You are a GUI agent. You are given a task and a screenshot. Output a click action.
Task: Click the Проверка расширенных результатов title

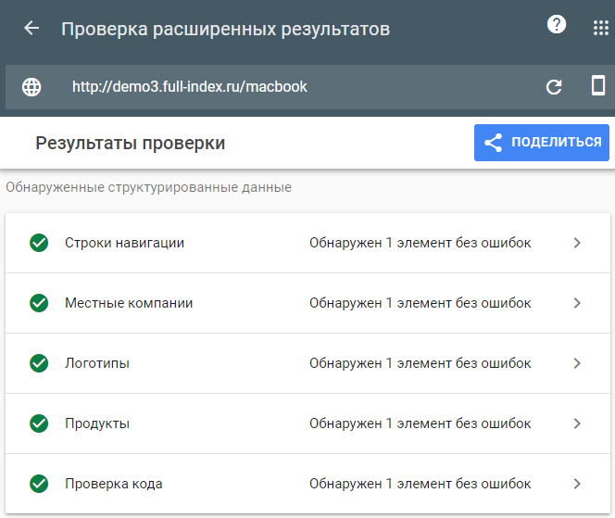point(225,29)
